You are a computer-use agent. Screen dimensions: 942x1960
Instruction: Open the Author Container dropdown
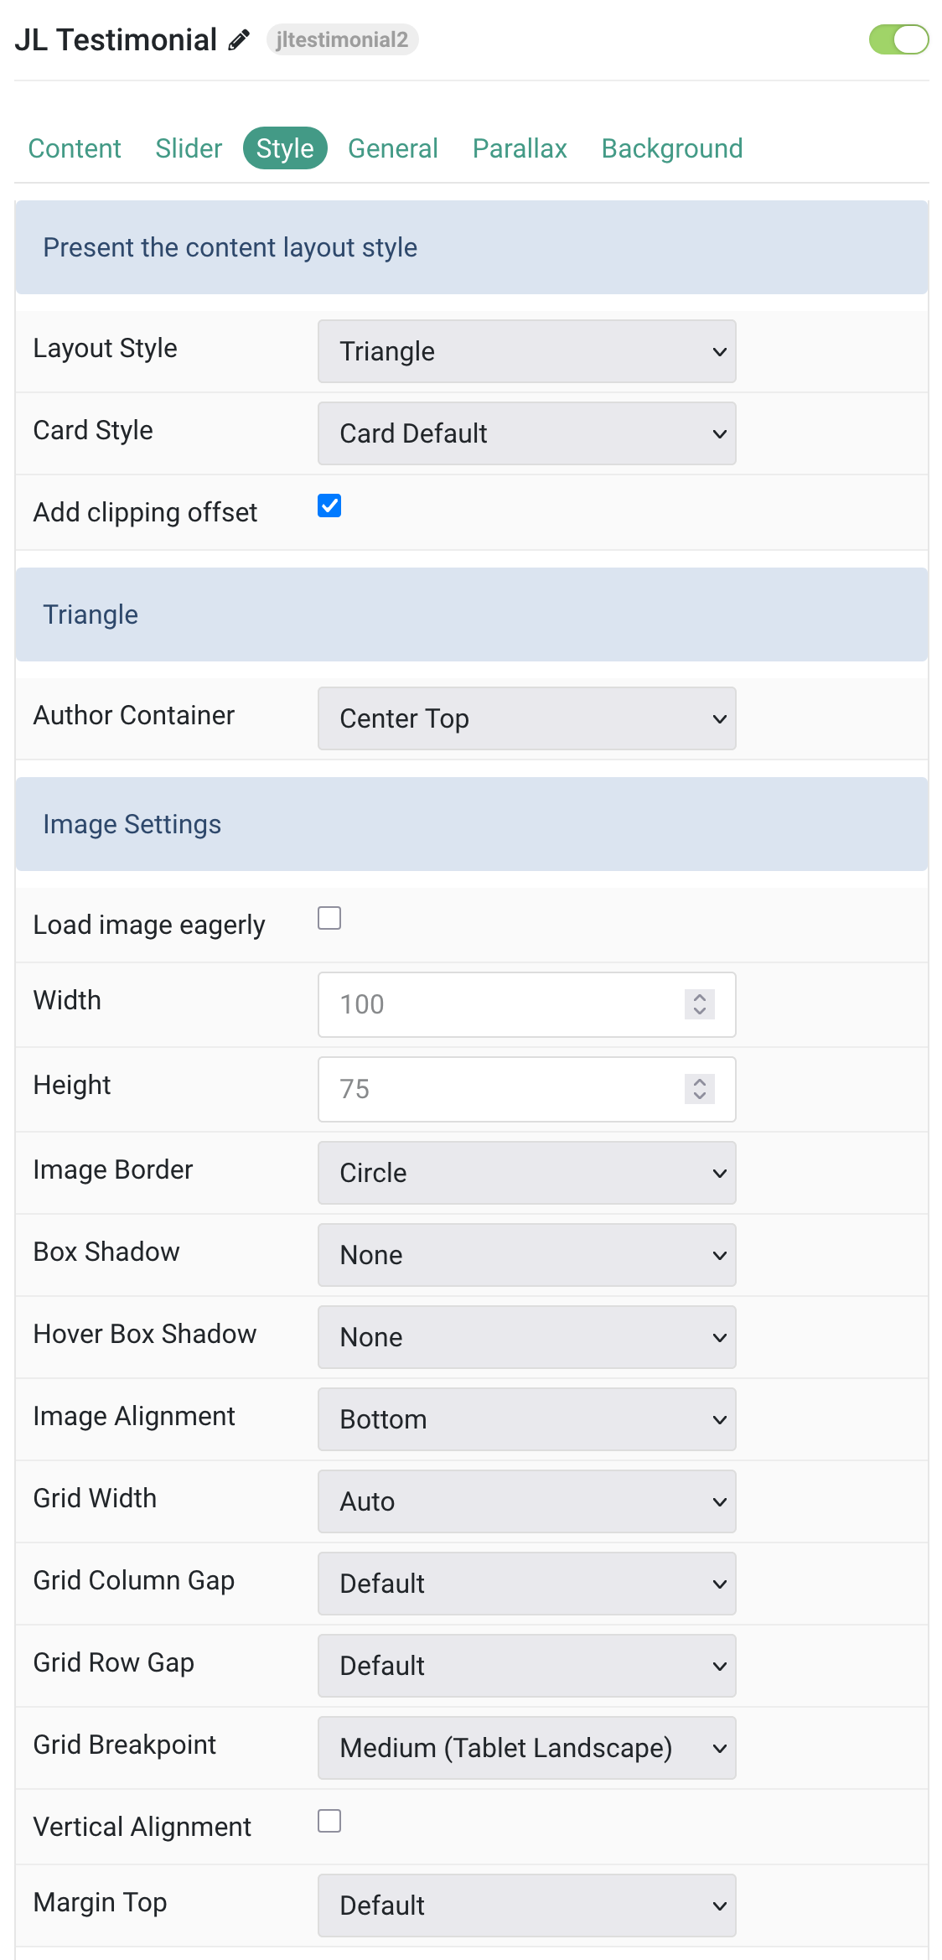[x=526, y=718]
